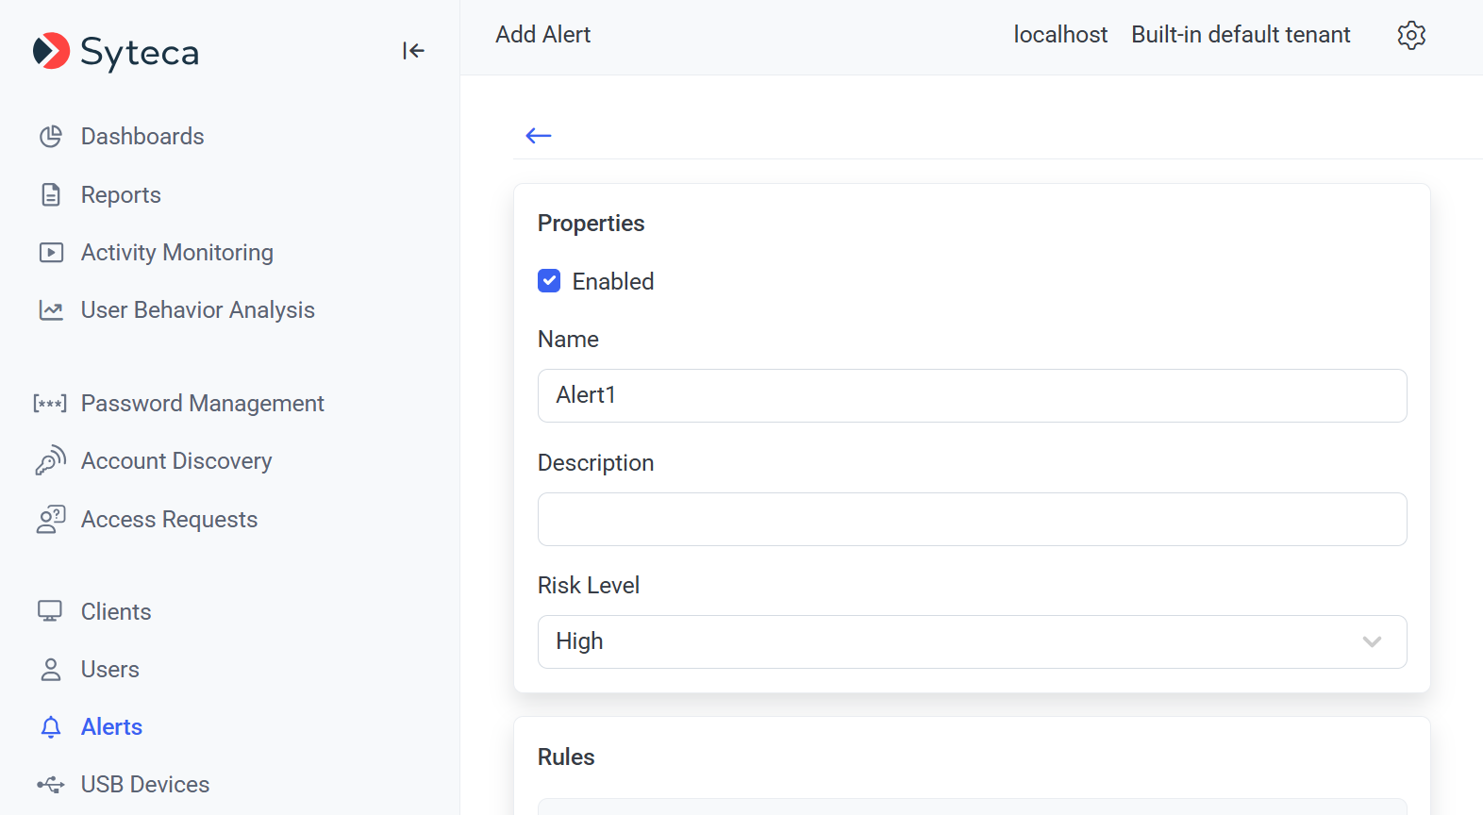Viewport: 1483px width, 815px height.
Task: Click into the Description text field
Action: [972, 519]
